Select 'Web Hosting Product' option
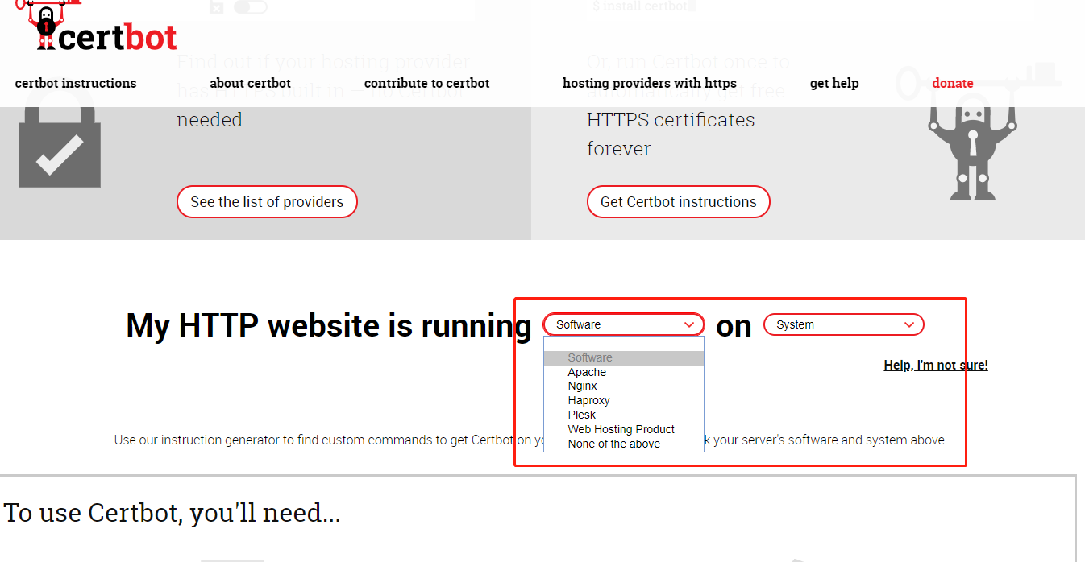 click(621, 429)
